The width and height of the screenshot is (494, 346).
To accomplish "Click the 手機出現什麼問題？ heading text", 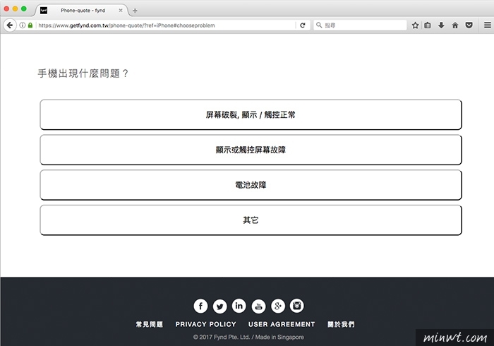I will click(83, 73).
